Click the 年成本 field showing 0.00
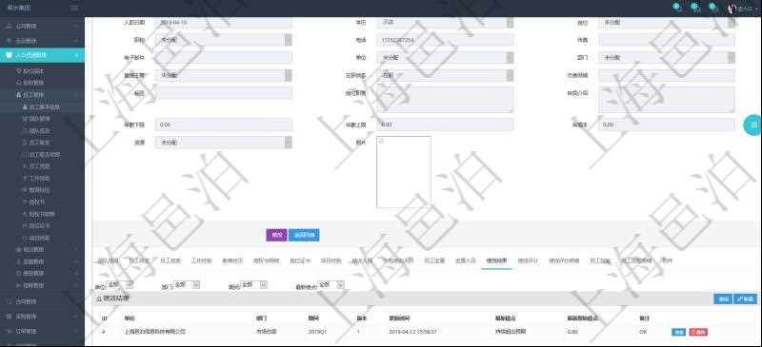 pos(666,125)
